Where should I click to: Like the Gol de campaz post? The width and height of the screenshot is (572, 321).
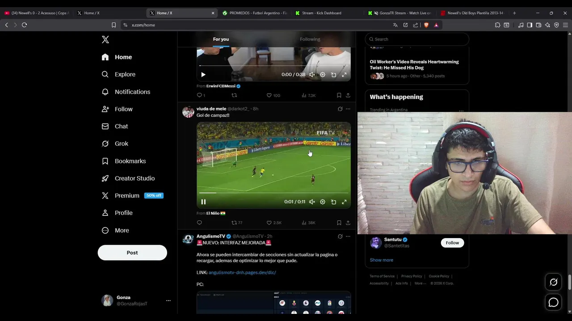(x=274, y=222)
